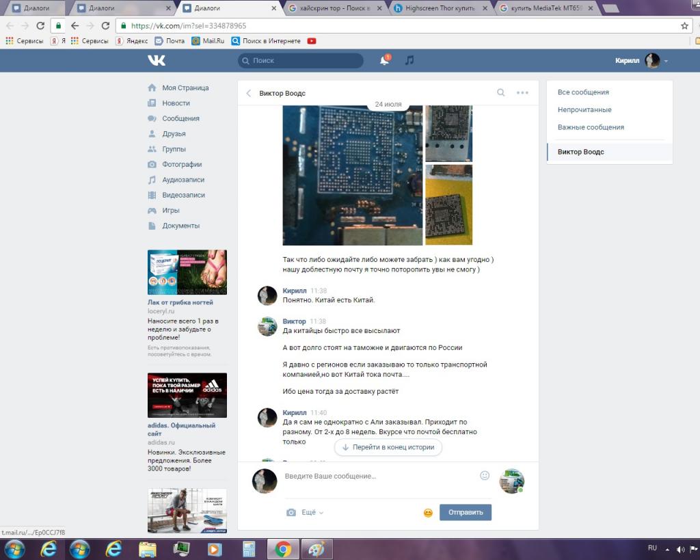Open the chip on yellow background photo

(448, 204)
